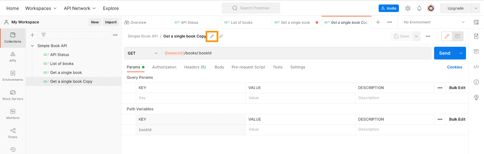The height and width of the screenshot is (154, 484).
Task: Open the notifications bell icon
Action: pos(419,8)
